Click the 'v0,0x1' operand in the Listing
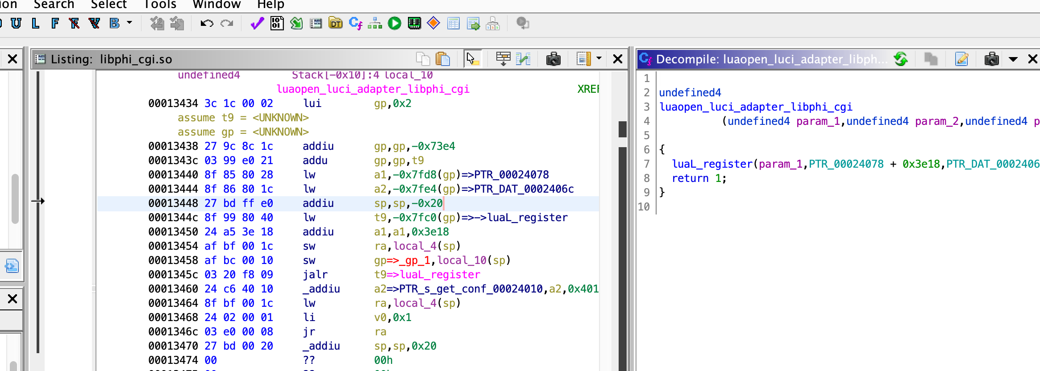Image resolution: width=1040 pixels, height=371 pixels. coord(393,317)
